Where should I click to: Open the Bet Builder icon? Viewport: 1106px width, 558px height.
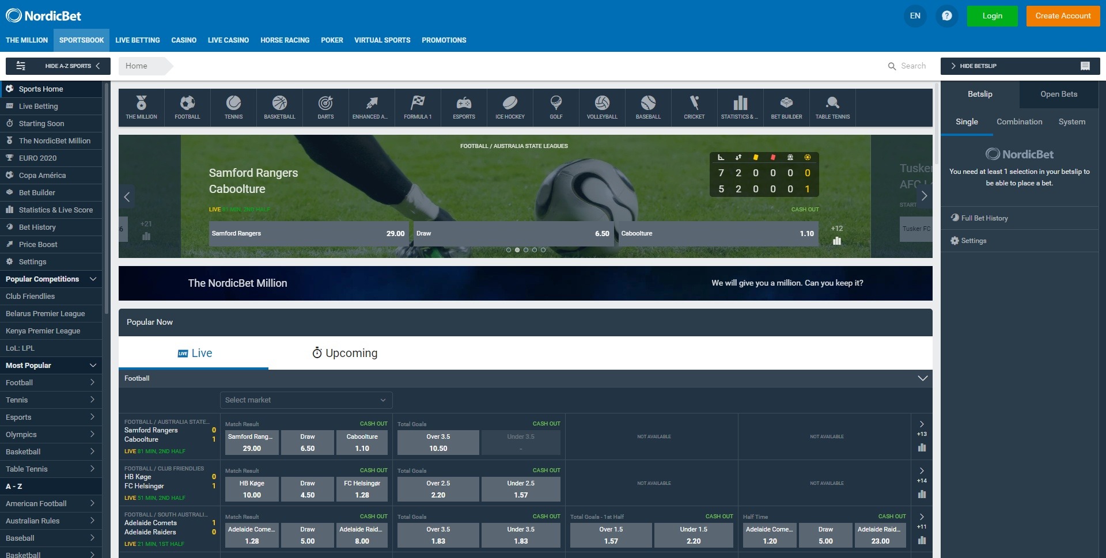click(786, 107)
